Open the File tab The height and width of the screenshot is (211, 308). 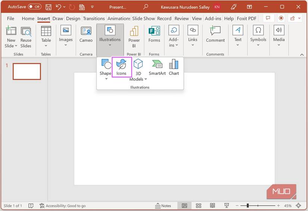point(10,18)
